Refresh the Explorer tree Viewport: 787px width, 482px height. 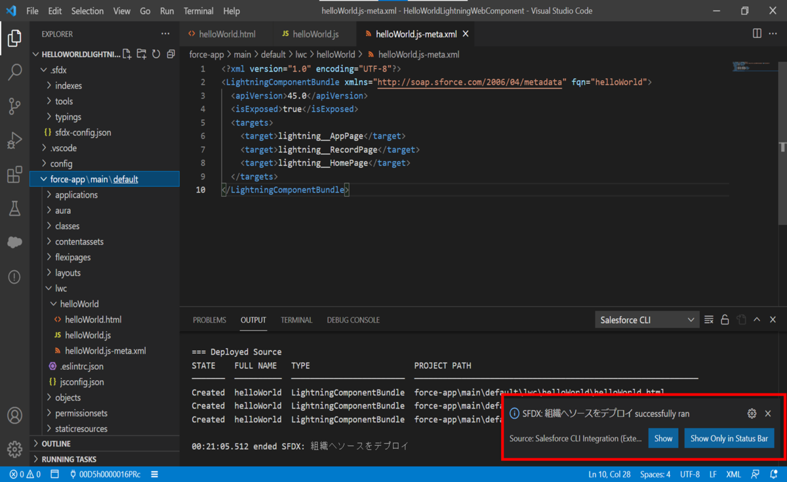[156, 54]
